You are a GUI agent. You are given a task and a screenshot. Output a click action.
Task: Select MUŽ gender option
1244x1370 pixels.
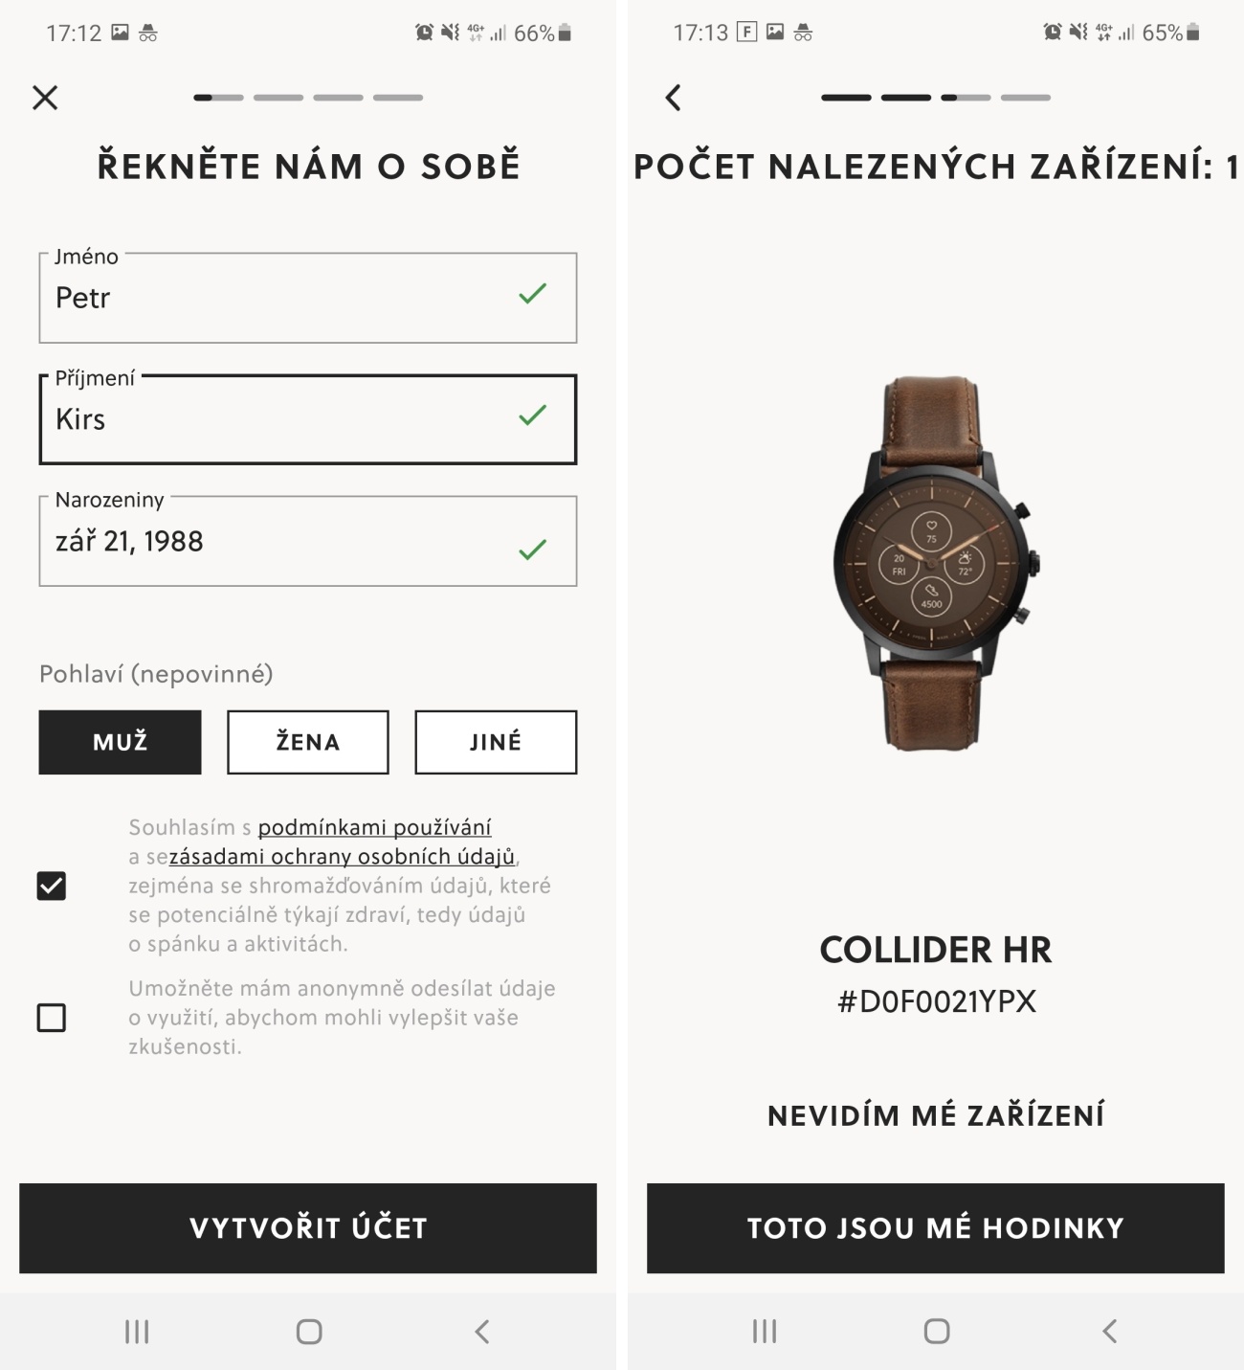pos(121,742)
